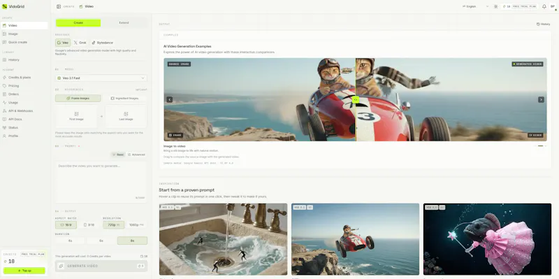Click the Source Image label badge
Screen dimensions: 559x279
[180, 64]
